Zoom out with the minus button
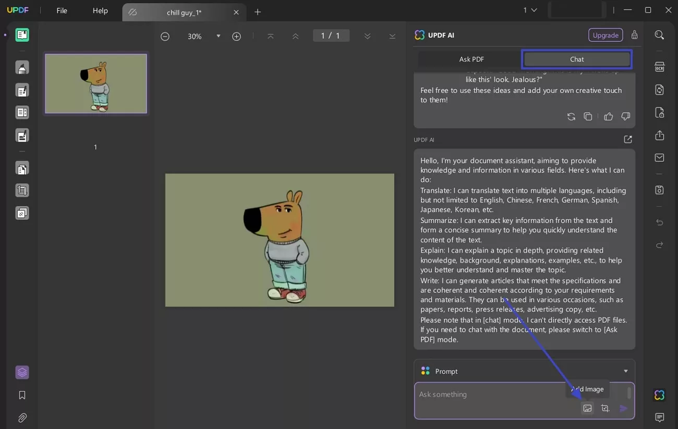 [165, 36]
